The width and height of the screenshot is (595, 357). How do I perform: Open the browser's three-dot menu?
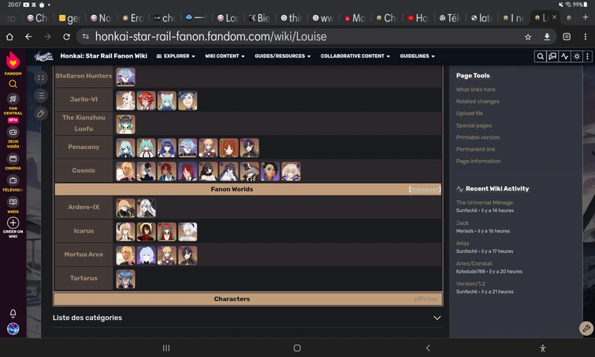(x=585, y=37)
